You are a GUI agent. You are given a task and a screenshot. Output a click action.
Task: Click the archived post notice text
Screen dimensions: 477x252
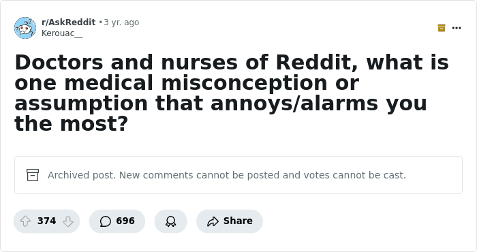[x=227, y=175]
